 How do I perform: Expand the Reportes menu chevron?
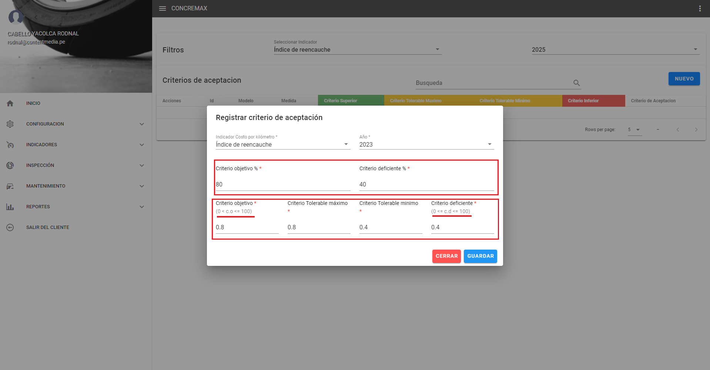(142, 207)
